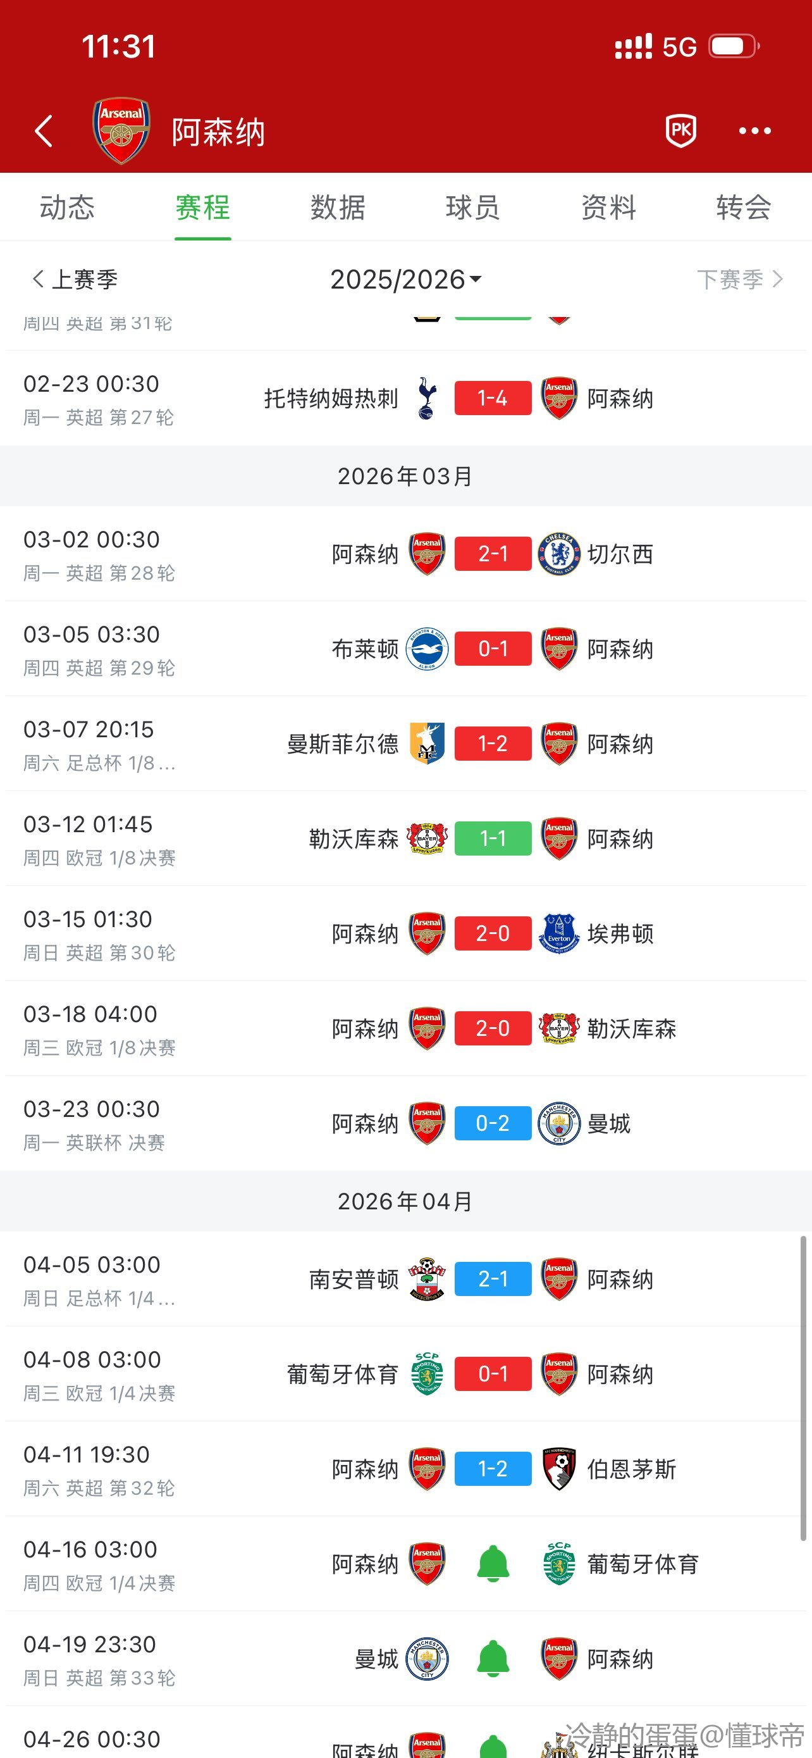This screenshot has width=812, height=1758.
Task: Tap Chelsea club badge in 03-02 match
Action: click(x=559, y=554)
